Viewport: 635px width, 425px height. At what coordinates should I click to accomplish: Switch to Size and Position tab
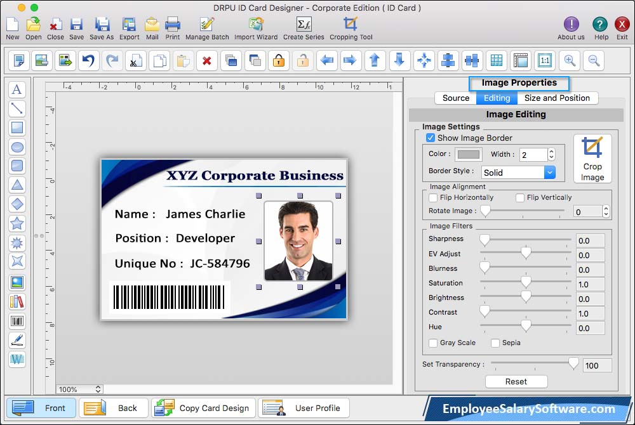click(557, 98)
